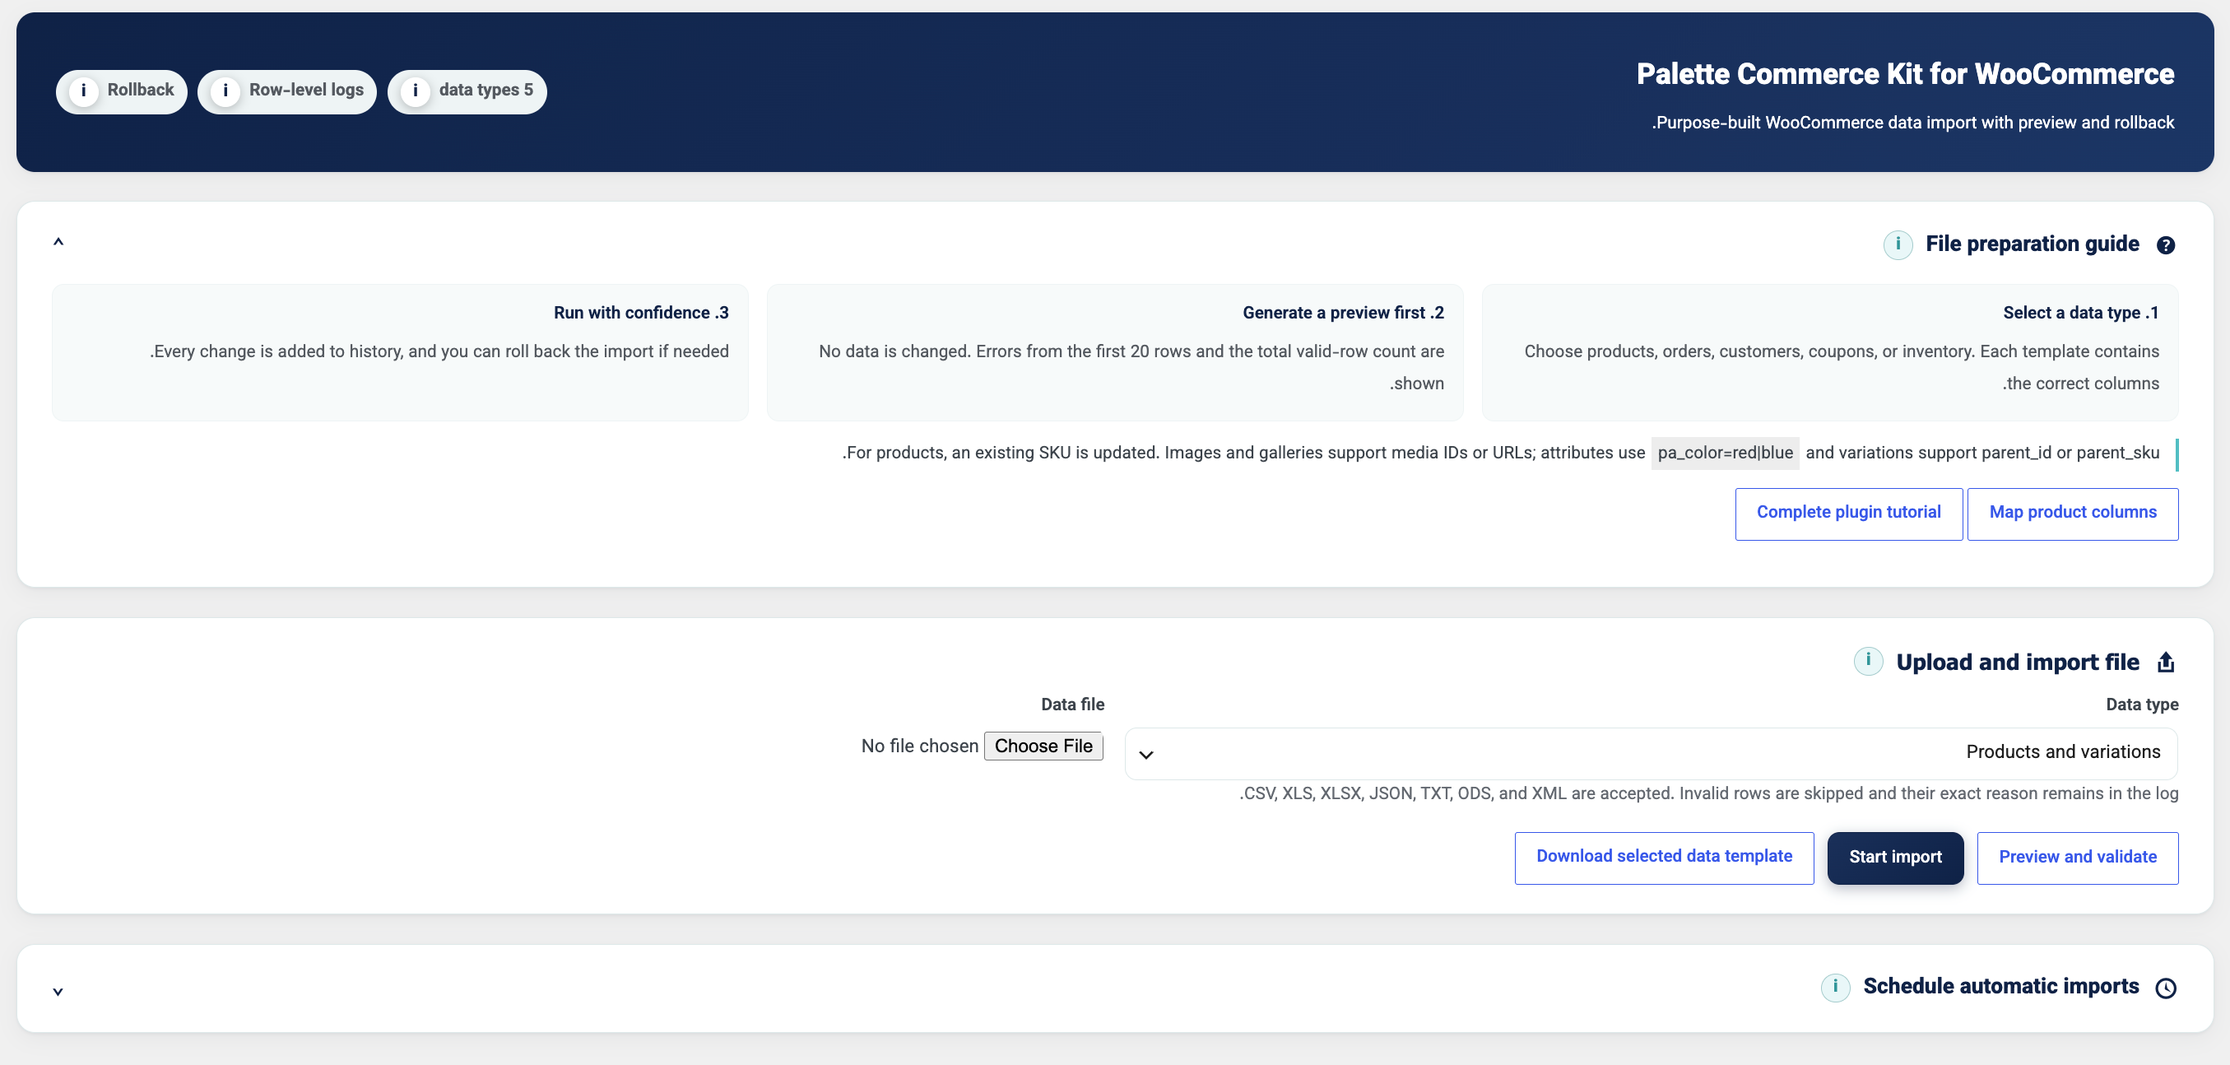The width and height of the screenshot is (2230, 1065).
Task: Click the Generate a preview first step title
Action: 1343,313
